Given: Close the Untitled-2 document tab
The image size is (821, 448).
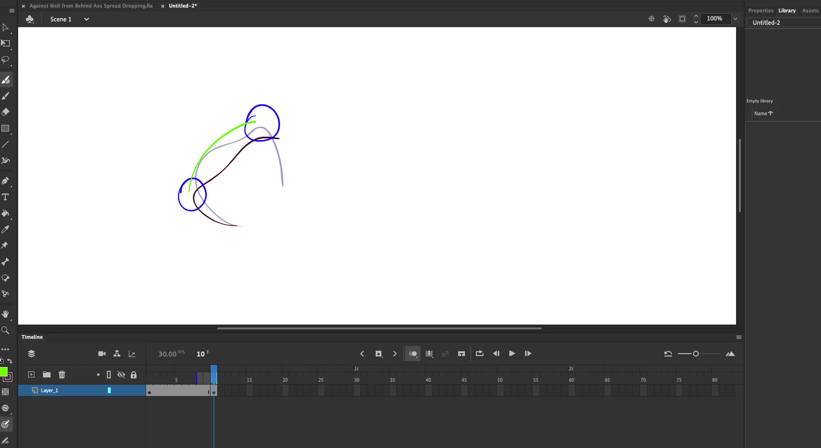Looking at the screenshot, I should 163,6.
